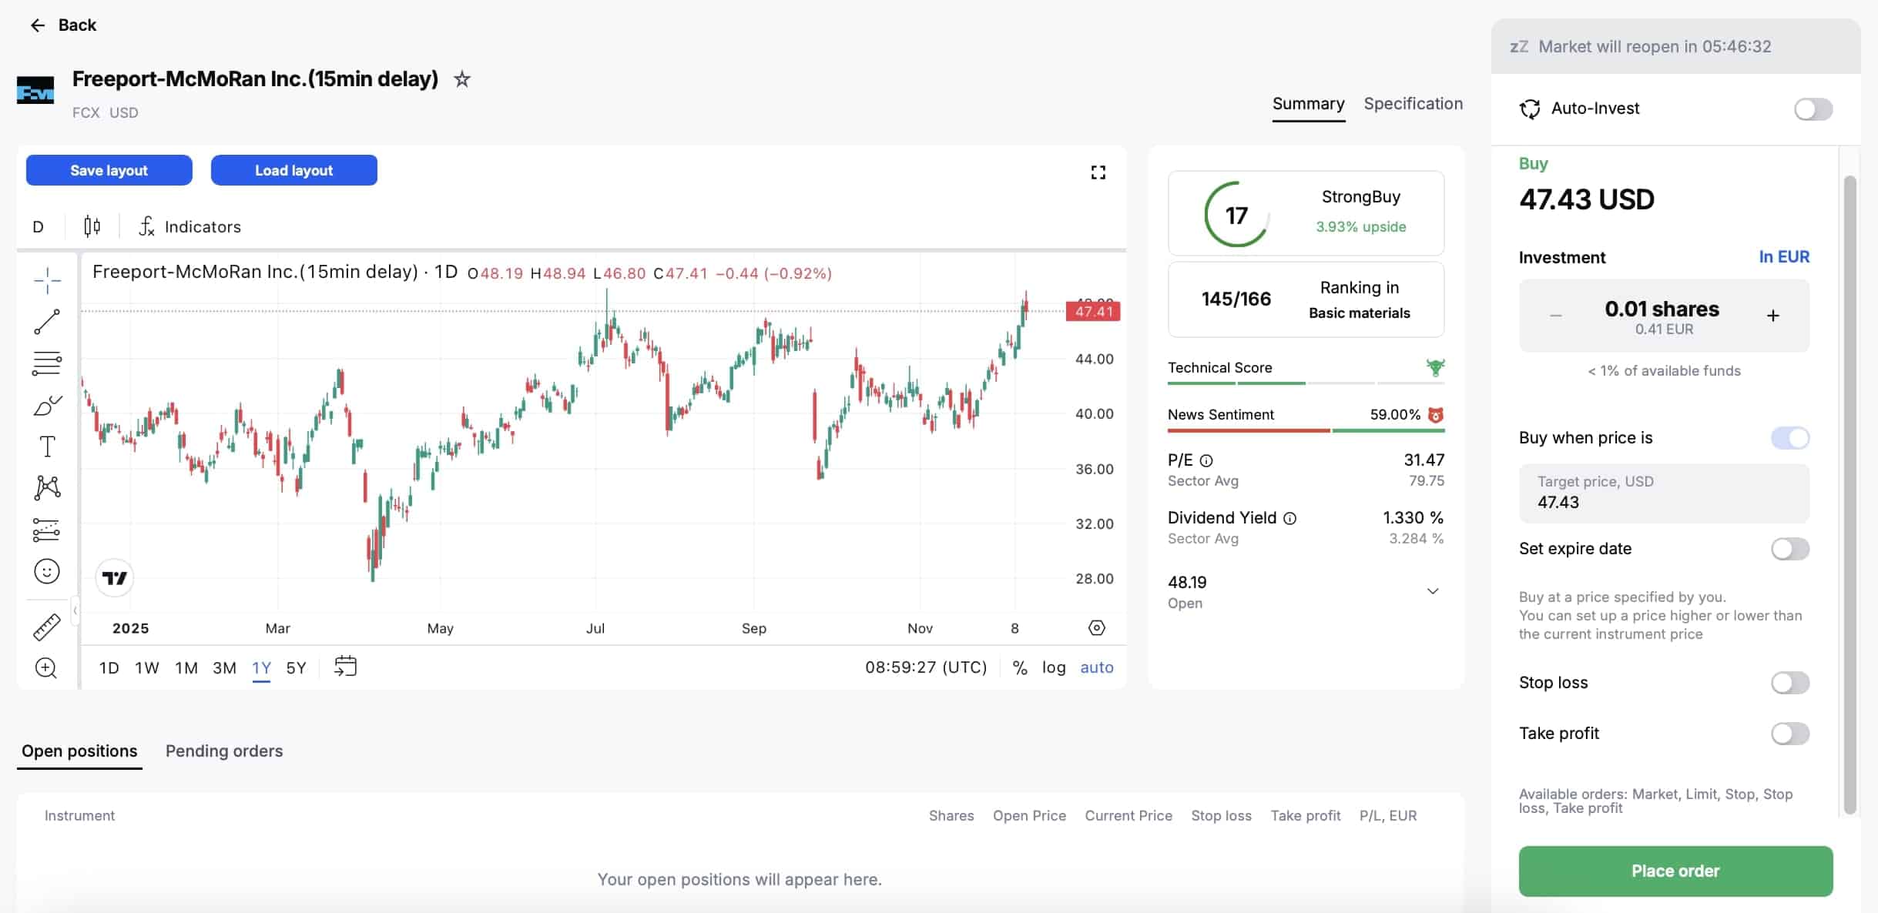The image size is (1878, 913).
Task: Click the Technical Score bar
Action: point(1306,383)
